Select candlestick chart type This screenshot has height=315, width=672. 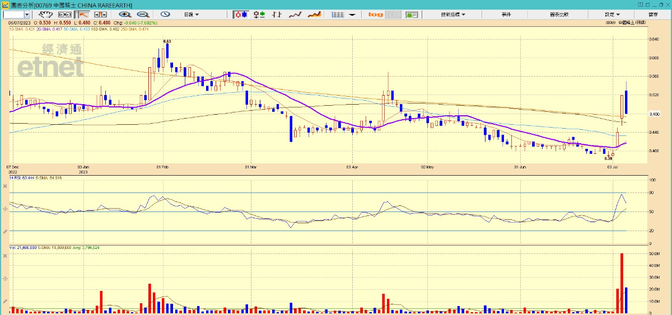coord(241,14)
